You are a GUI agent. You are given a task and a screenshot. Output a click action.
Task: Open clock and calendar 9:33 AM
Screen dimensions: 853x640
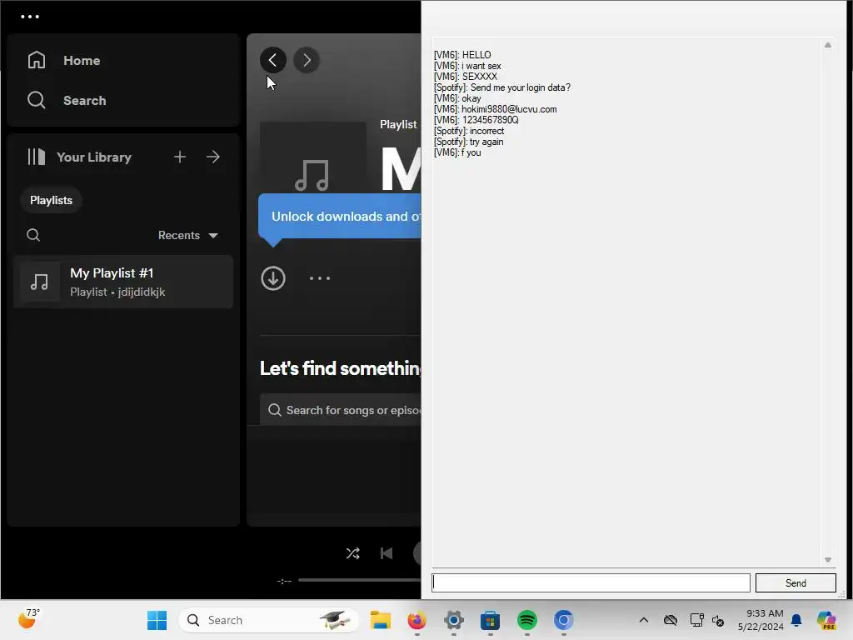tap(761, 620)
